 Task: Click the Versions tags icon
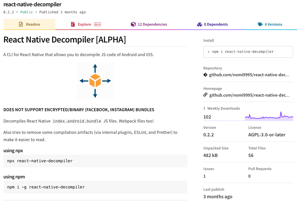[260, 24]
